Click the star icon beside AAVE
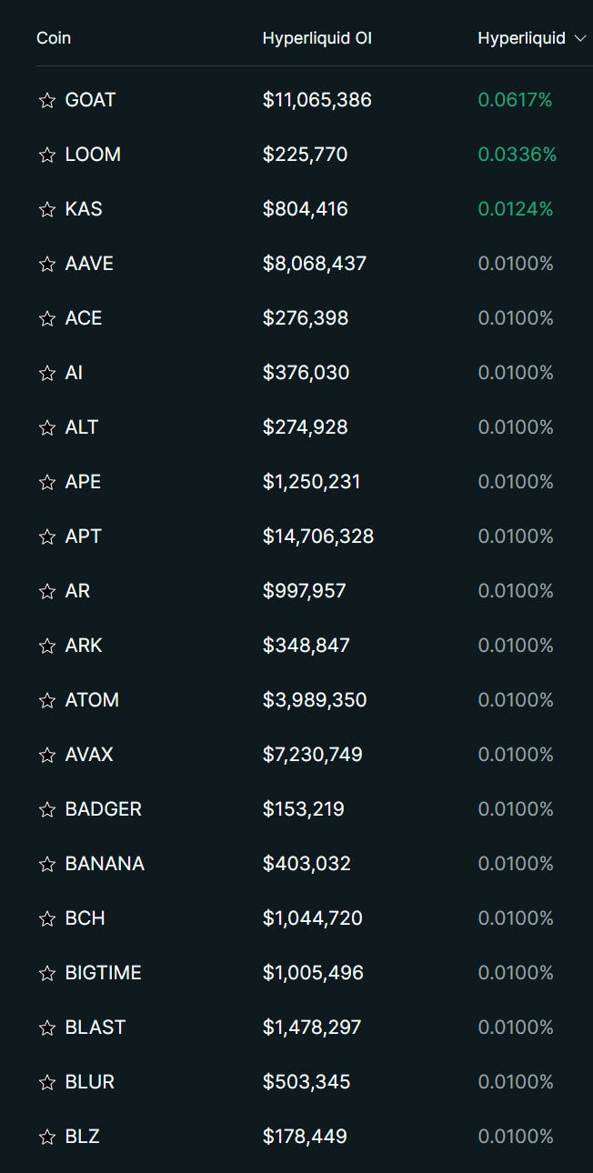This screenshot has height=1173, width=593. [x=47, y=264]
